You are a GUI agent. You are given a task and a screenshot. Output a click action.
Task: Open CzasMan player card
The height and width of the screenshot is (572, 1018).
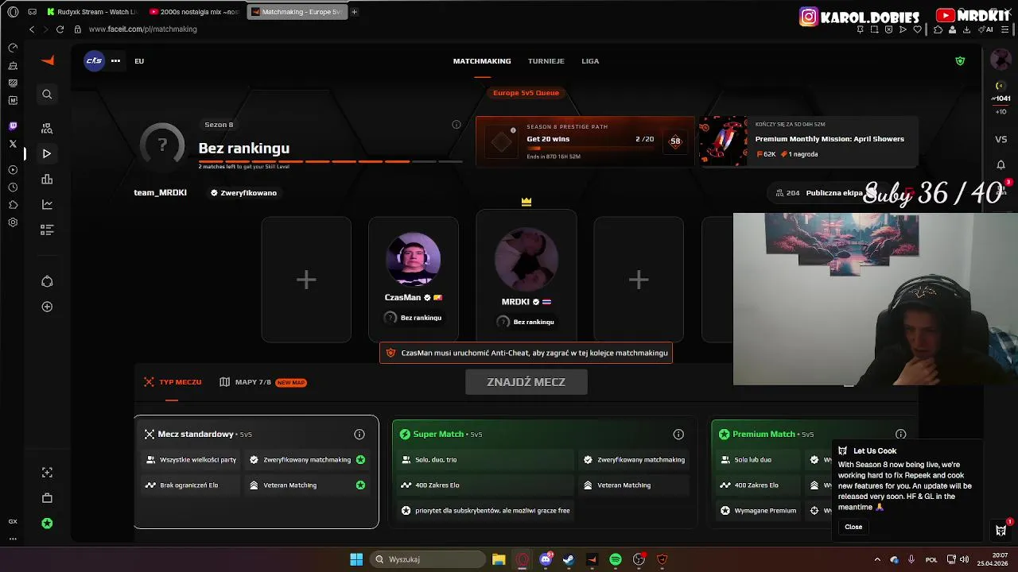pyautogui.click(x=414, y=280)
